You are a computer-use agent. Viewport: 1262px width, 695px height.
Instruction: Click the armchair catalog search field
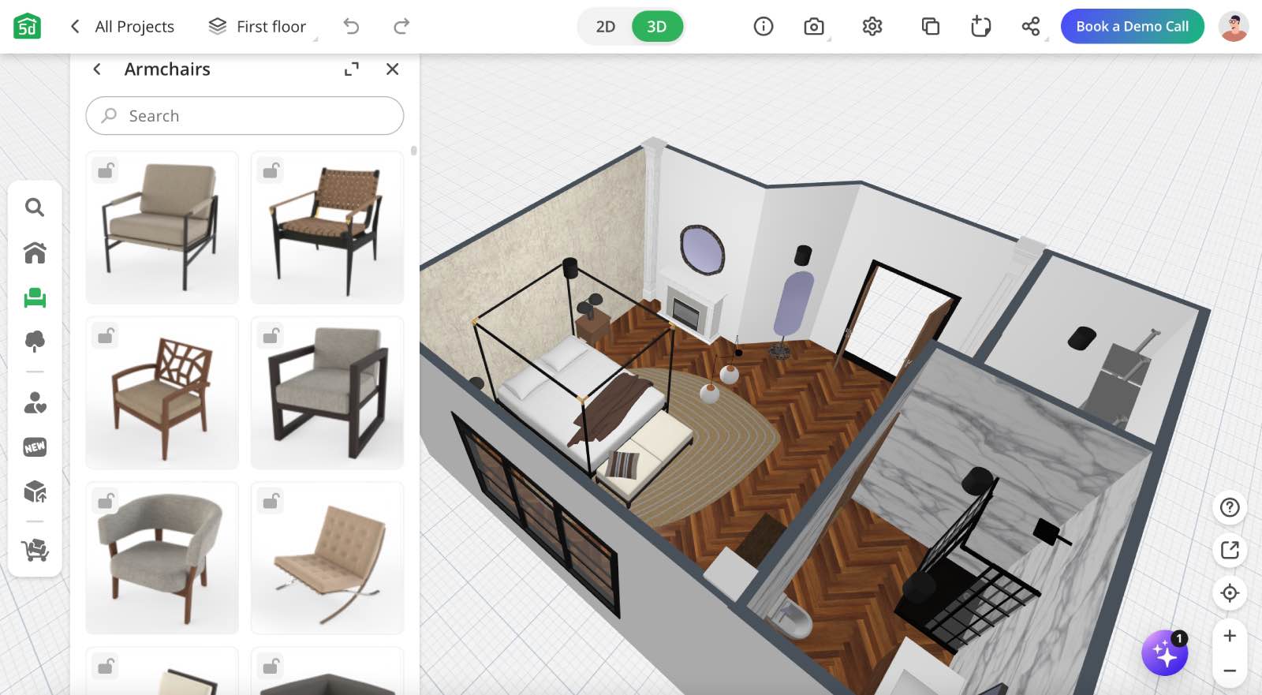[245, 116]
